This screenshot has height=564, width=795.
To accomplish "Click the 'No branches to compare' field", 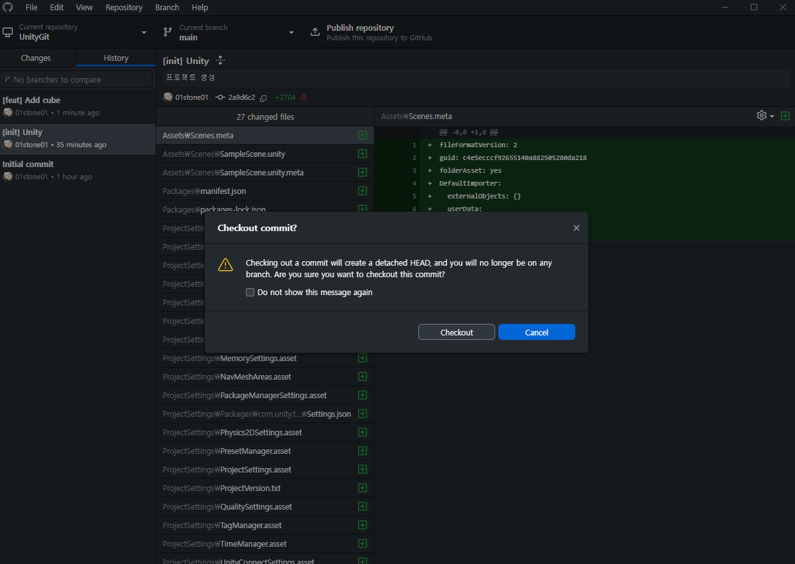I will point(76,79).
